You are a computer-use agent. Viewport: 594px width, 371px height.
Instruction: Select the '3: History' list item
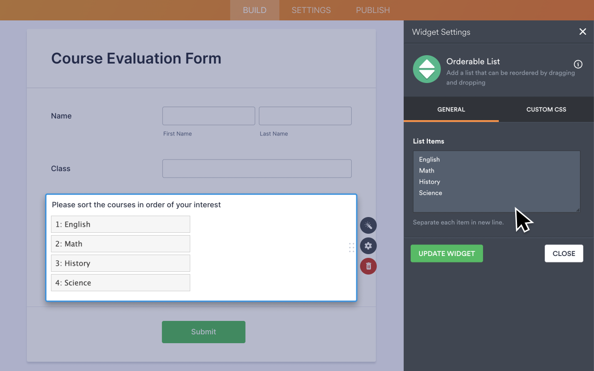point(121,263)
